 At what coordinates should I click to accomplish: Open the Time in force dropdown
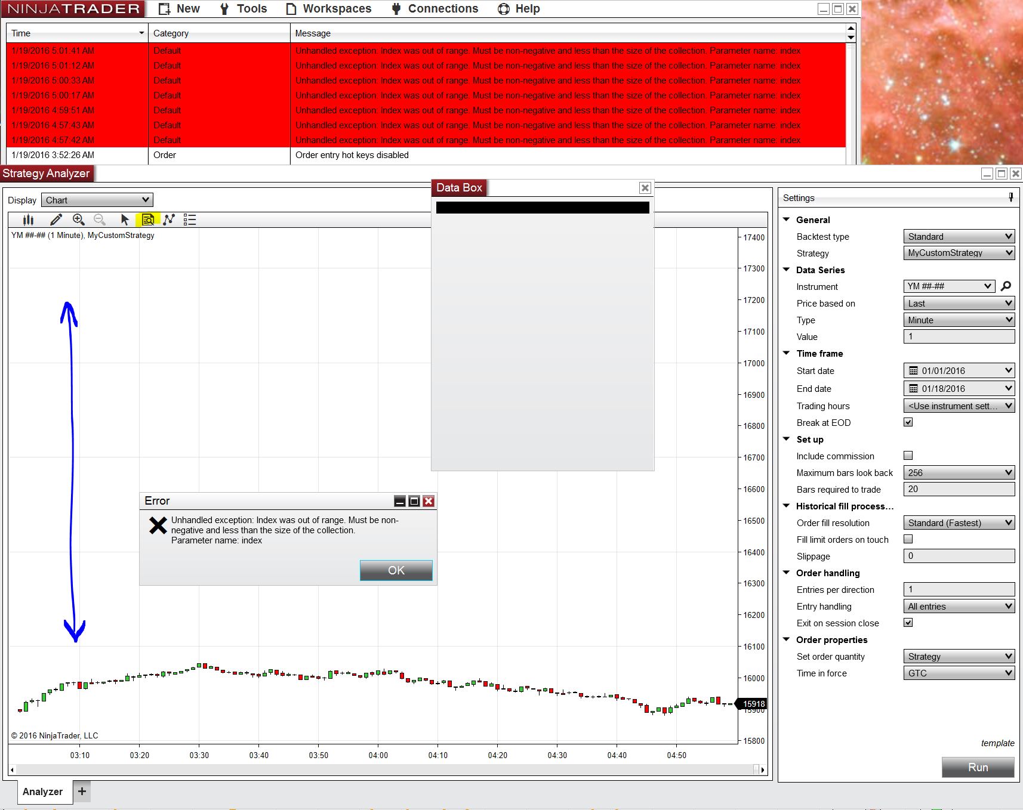coord(959,673)
